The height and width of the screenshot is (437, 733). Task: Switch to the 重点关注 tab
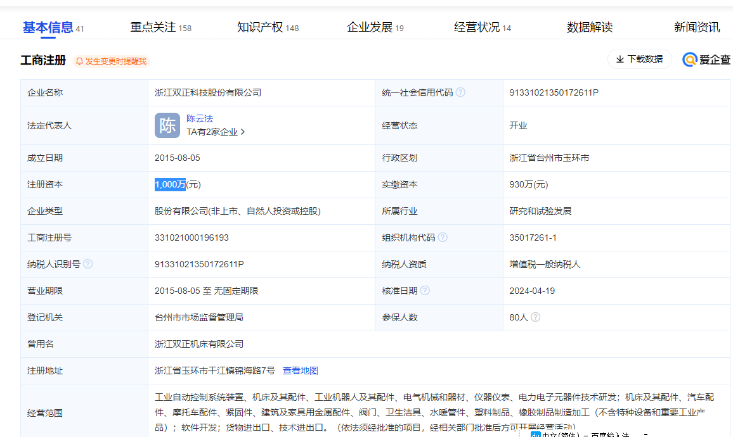click(153, 27)
